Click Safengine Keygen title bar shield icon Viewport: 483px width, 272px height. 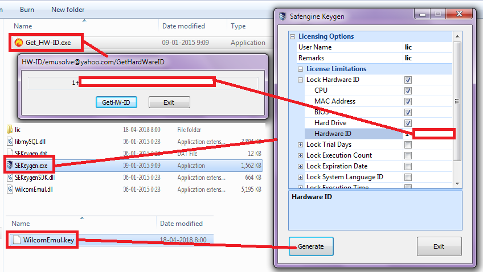click(283, 17)
